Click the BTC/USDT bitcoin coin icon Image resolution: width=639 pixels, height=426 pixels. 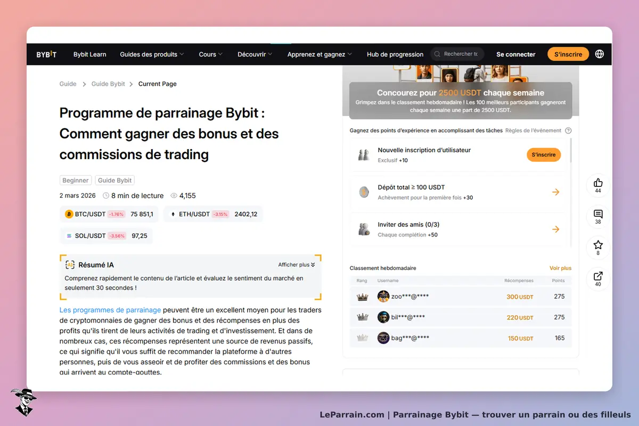tap(69, 214)
